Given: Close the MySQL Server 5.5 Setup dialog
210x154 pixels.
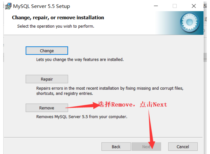Looking at the screenshot, I should pyautogui.click(x=194, y=6).
